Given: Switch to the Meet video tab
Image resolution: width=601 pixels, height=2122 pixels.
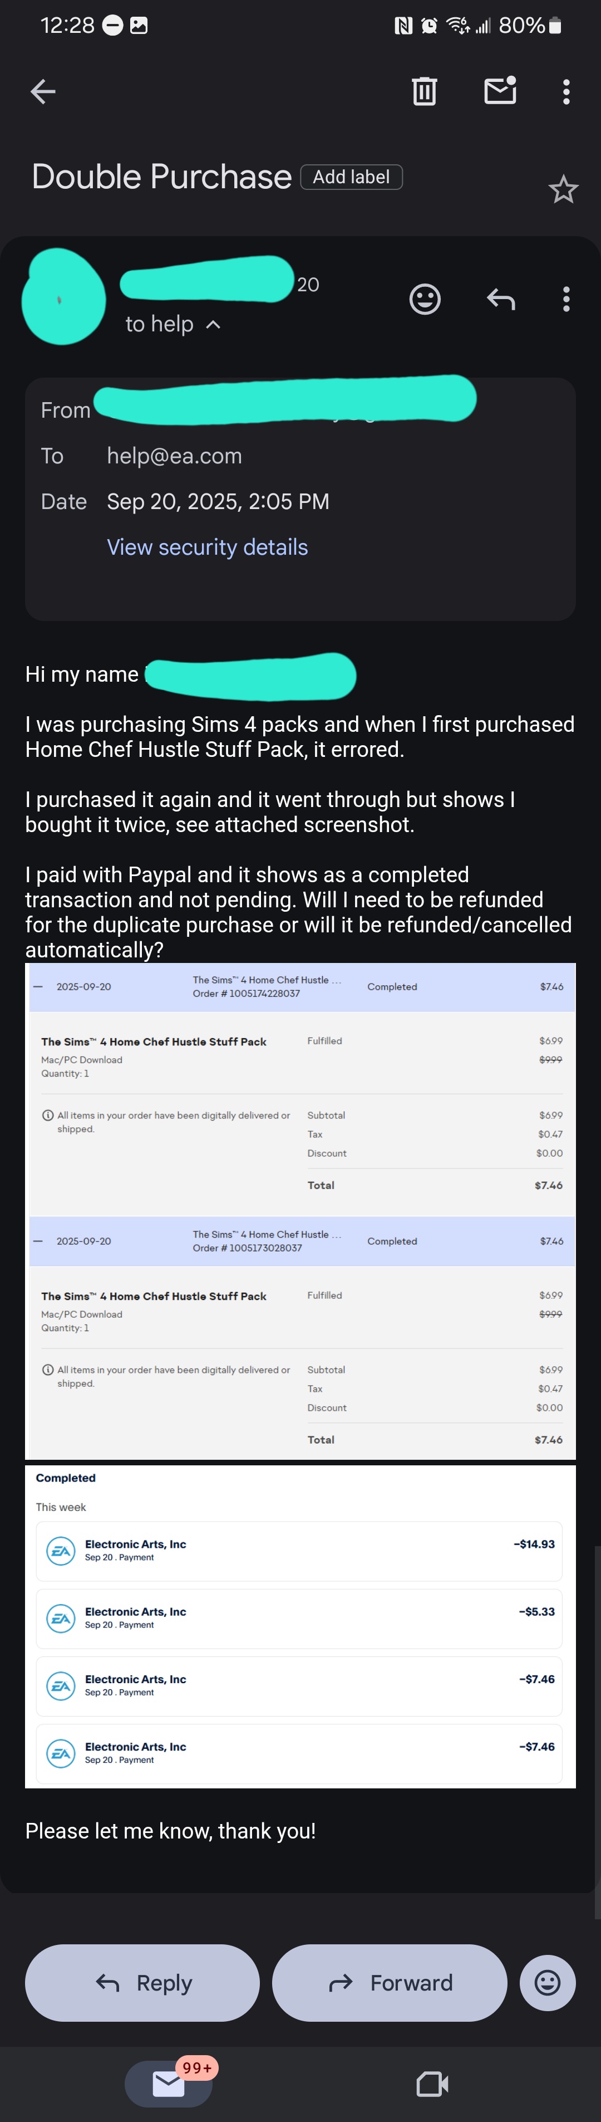Looking at the screenshot, I should [x=432, y=2084].
